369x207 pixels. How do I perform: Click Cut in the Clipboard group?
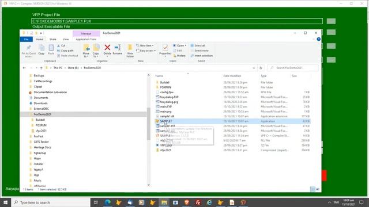62,45
